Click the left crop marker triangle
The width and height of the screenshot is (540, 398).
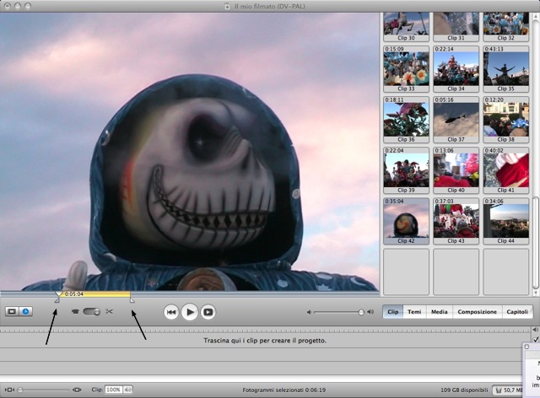[57, 300]
